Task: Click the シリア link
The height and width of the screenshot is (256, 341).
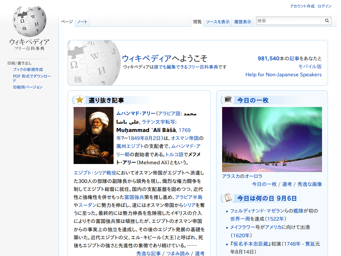Action: tap(189, 205)
